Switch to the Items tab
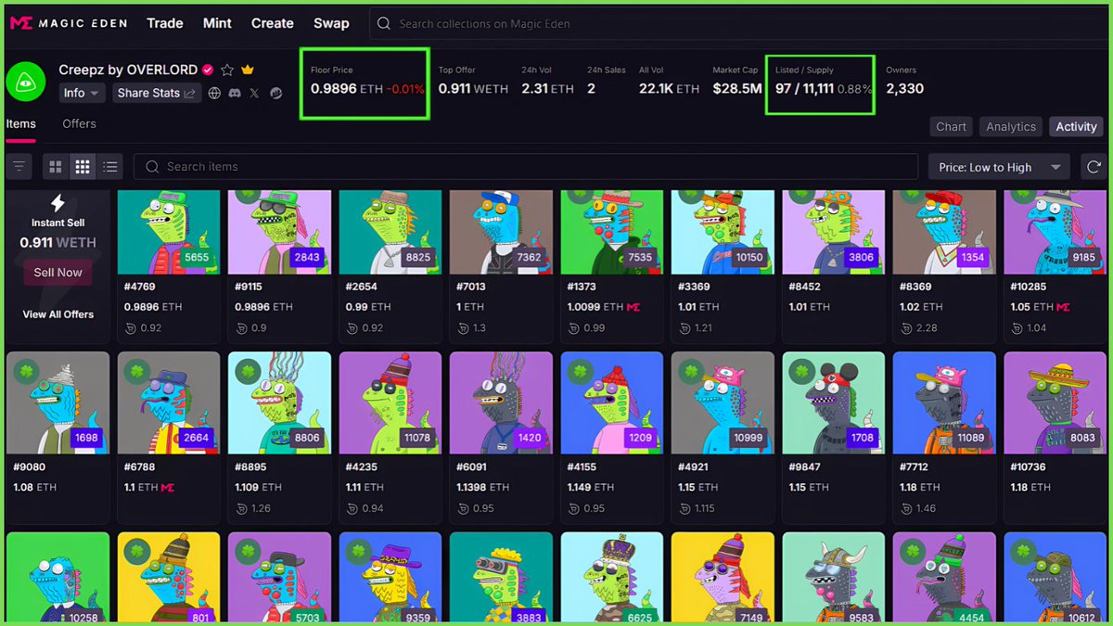This screenshot has width=1113, height=626. (x=20, y=124)
